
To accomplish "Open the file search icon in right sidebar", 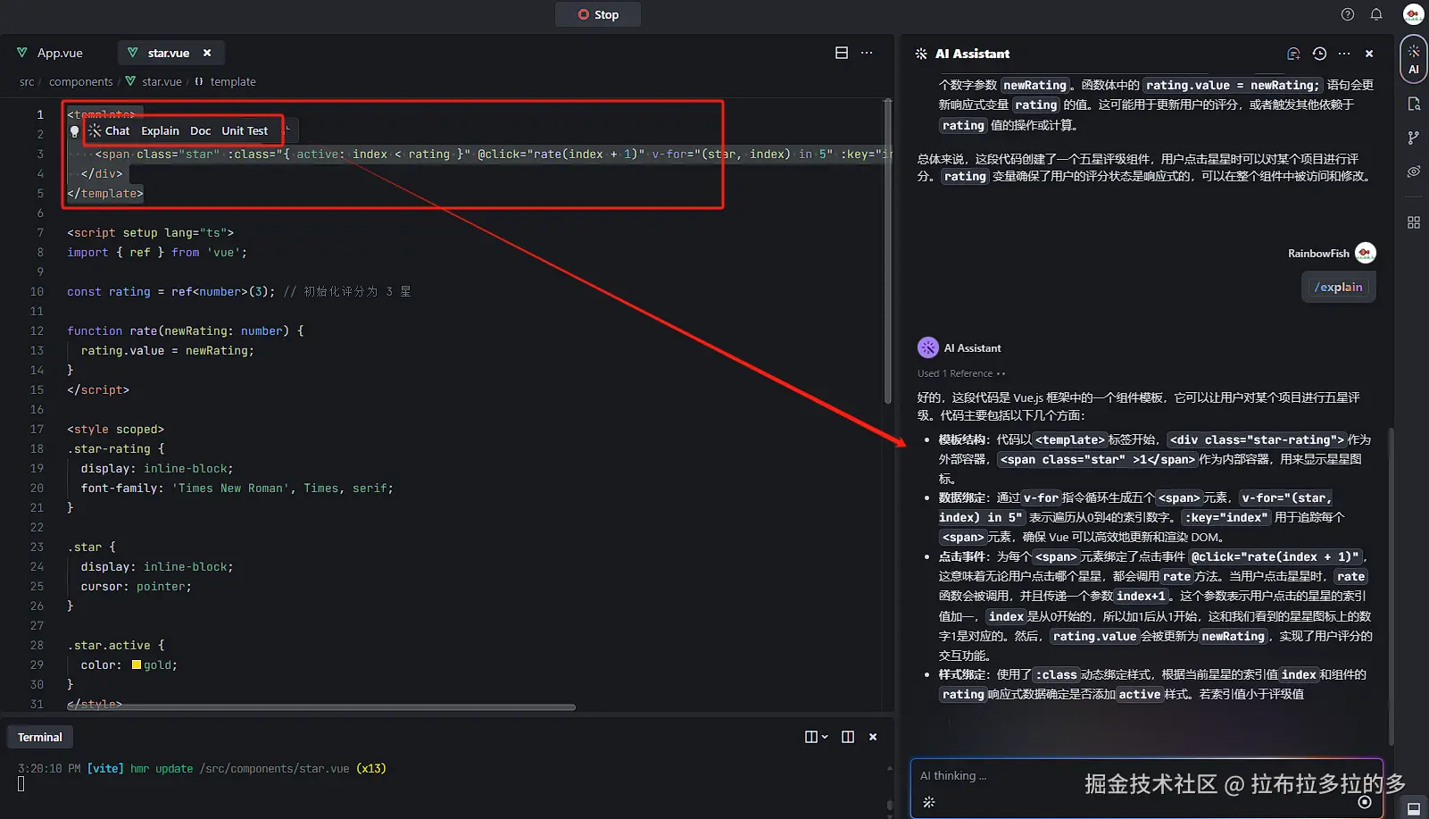I will coord(1414,104).
